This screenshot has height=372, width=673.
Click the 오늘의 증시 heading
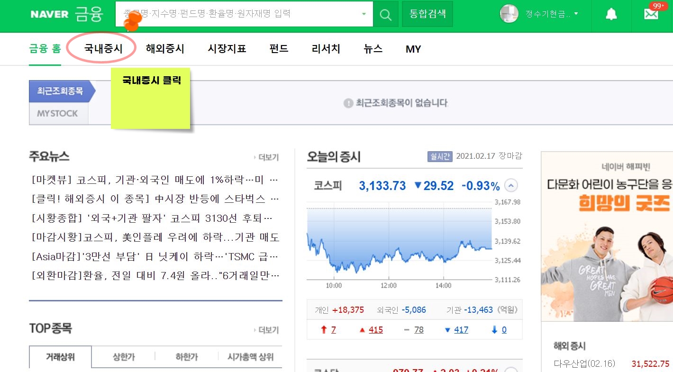click(334, 156)
